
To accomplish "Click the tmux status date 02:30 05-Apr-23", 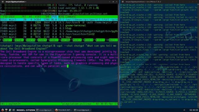I will (107, 104).
